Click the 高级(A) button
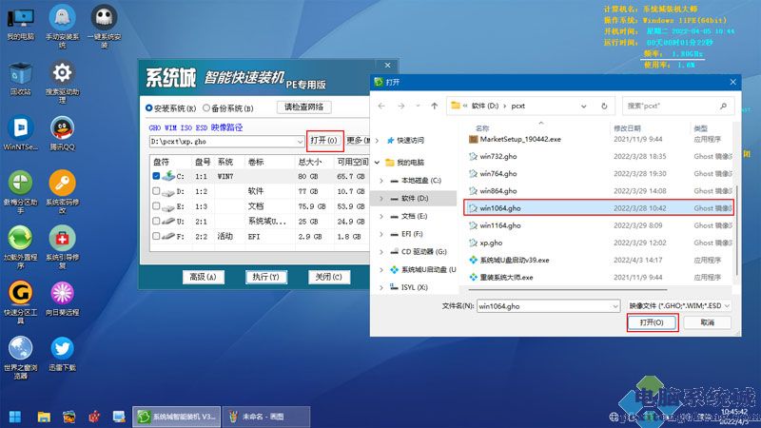Screen dimensions: 761x428 coord(203,277)
